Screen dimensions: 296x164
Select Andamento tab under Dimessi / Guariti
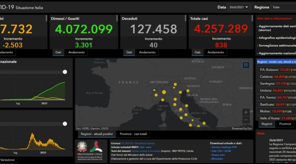tap(77, 52)
